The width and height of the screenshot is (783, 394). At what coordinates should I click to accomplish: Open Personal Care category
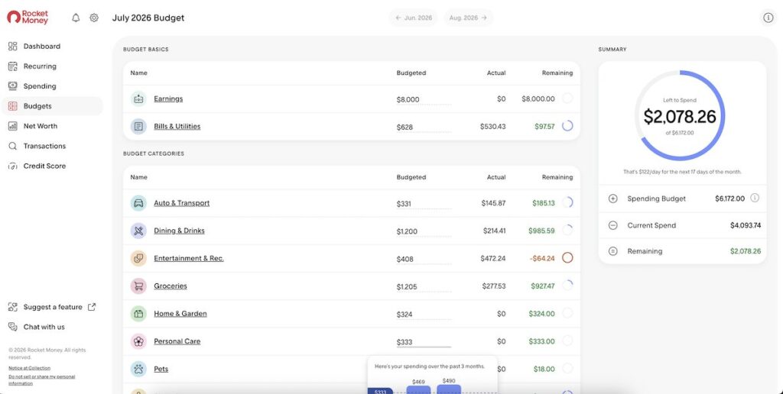[x=177, y=341]
